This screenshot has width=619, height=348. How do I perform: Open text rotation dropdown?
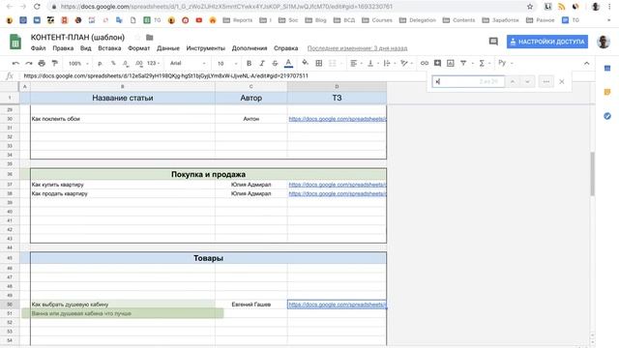[x=406, y=63]
